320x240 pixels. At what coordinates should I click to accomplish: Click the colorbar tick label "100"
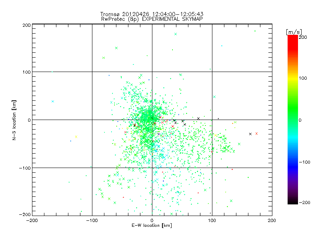303,78
